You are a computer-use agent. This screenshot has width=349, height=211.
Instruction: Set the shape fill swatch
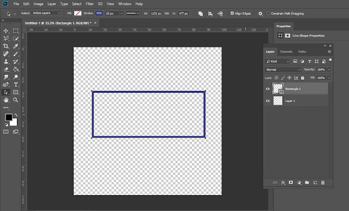tap(77, 13)
